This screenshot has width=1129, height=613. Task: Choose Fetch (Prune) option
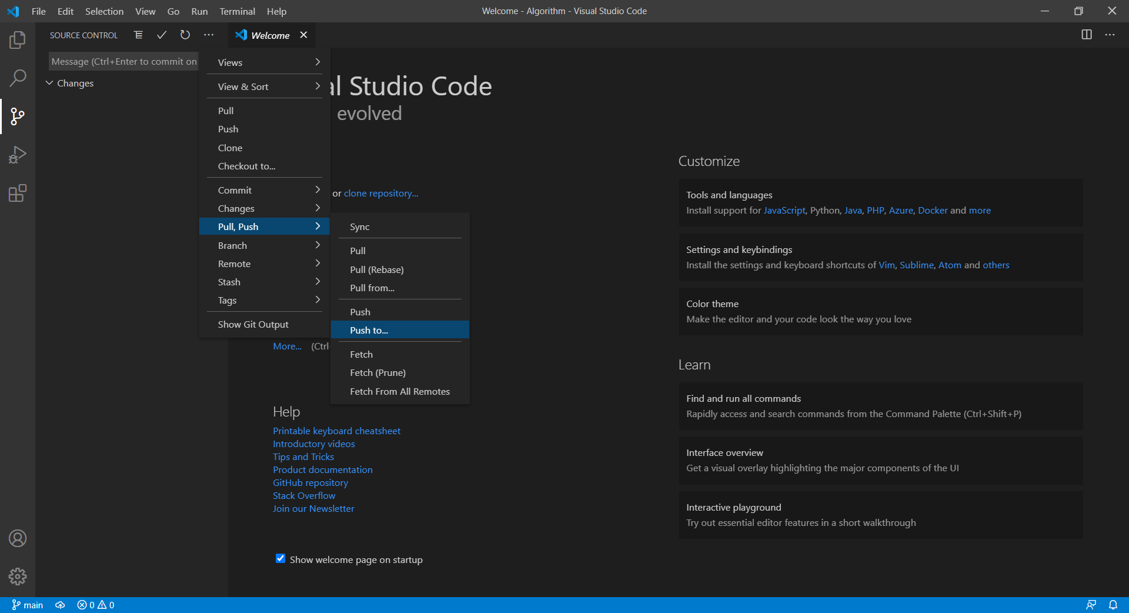(400, 372)
